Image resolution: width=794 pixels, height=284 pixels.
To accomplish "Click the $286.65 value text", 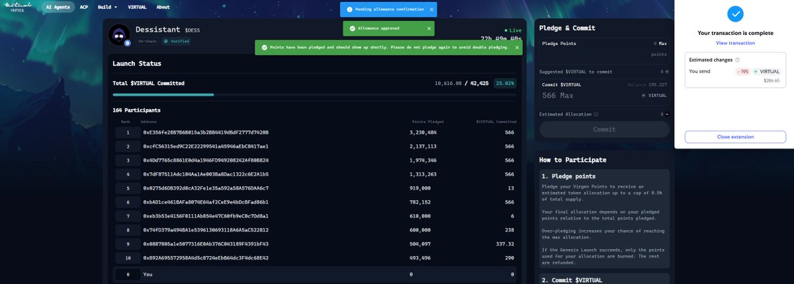I will 771,80.
